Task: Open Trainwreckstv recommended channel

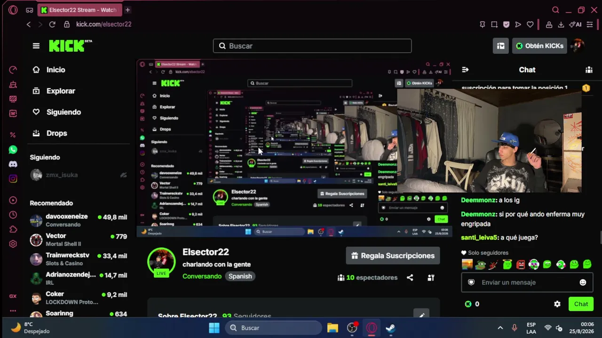Action: point(79,259)
